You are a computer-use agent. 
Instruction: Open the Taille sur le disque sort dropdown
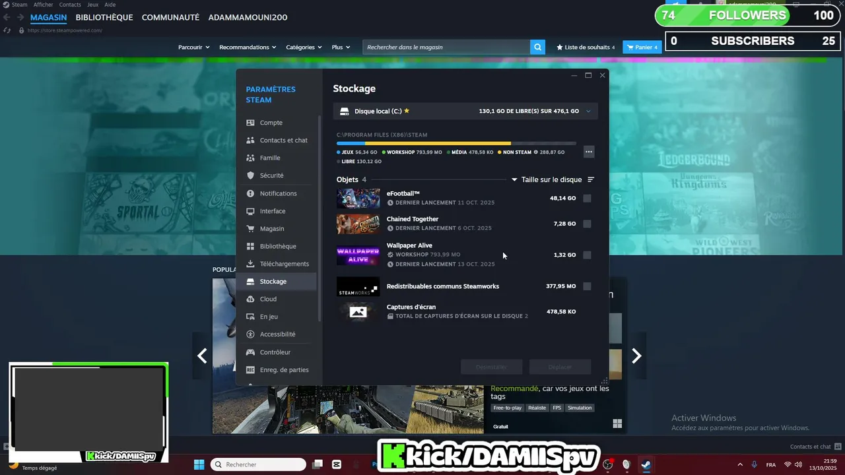coord(547,179)
